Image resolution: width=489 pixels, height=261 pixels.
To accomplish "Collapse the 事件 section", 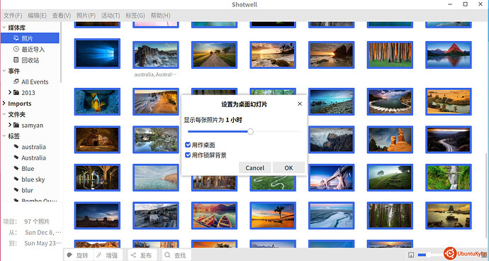I will (x=4, y=71).
